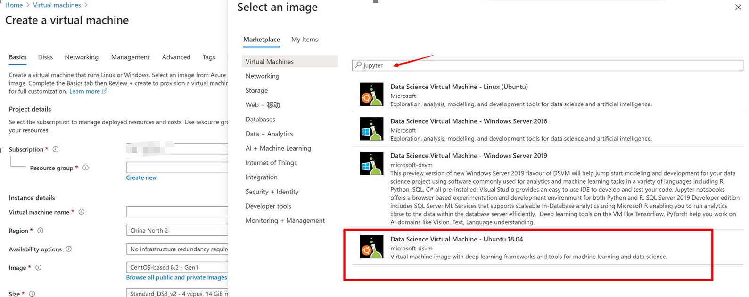Click the Ubuntu 18.04 DSVM icon
Screen dimensions: 749x297
point(371,247)
